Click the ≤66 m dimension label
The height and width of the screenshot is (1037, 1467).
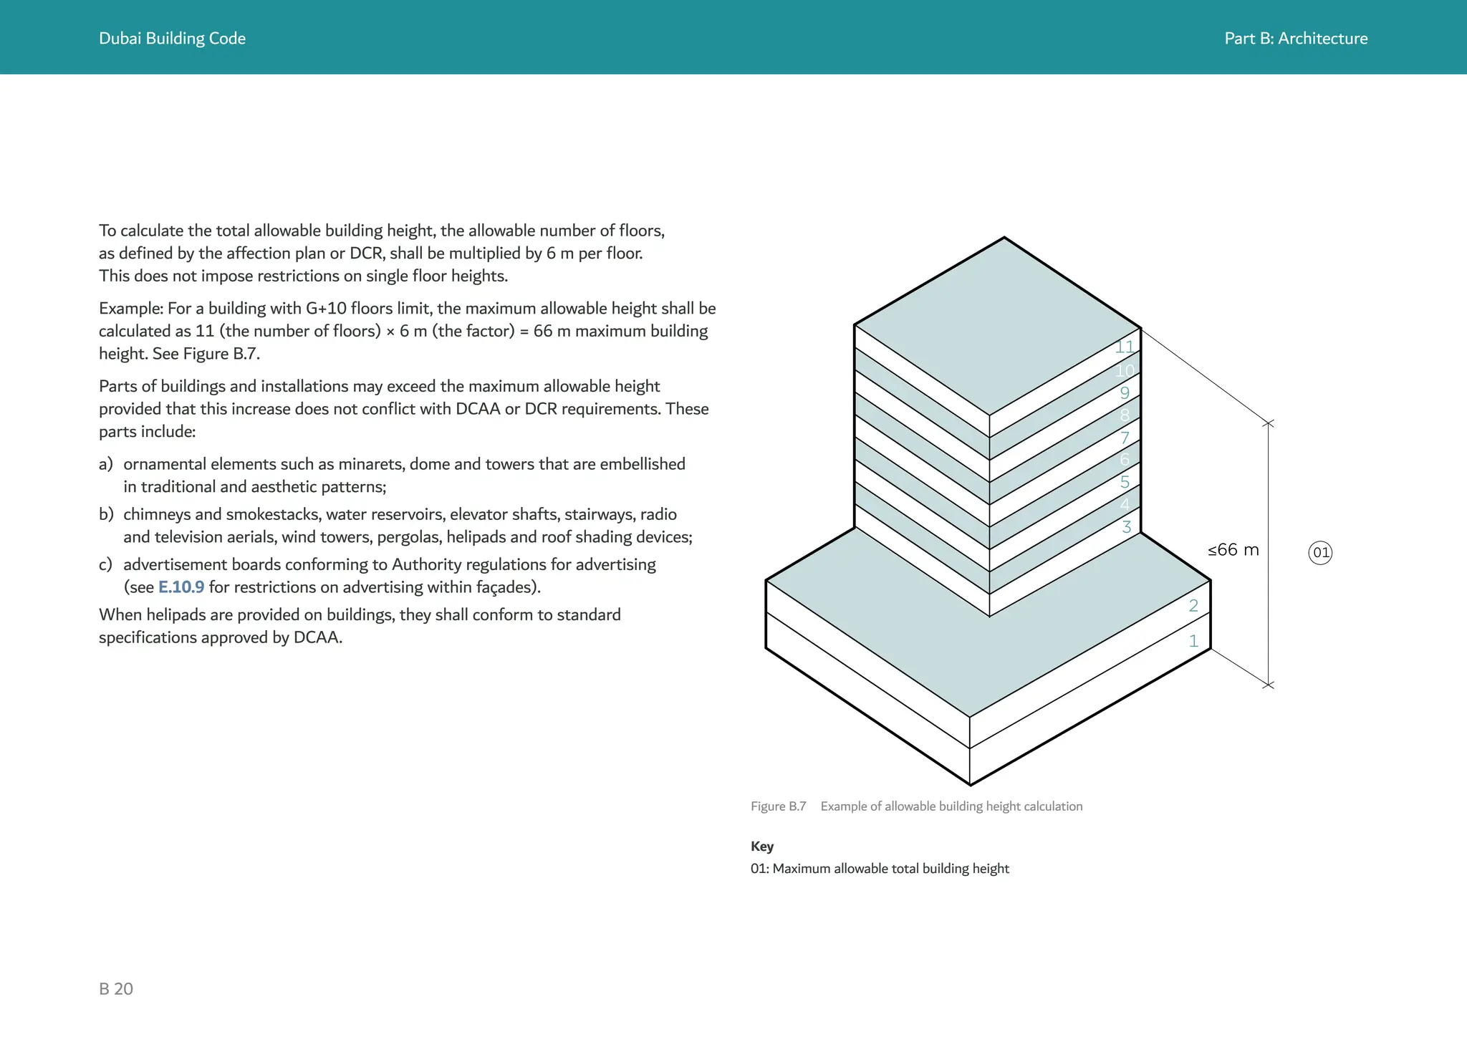1233,550
